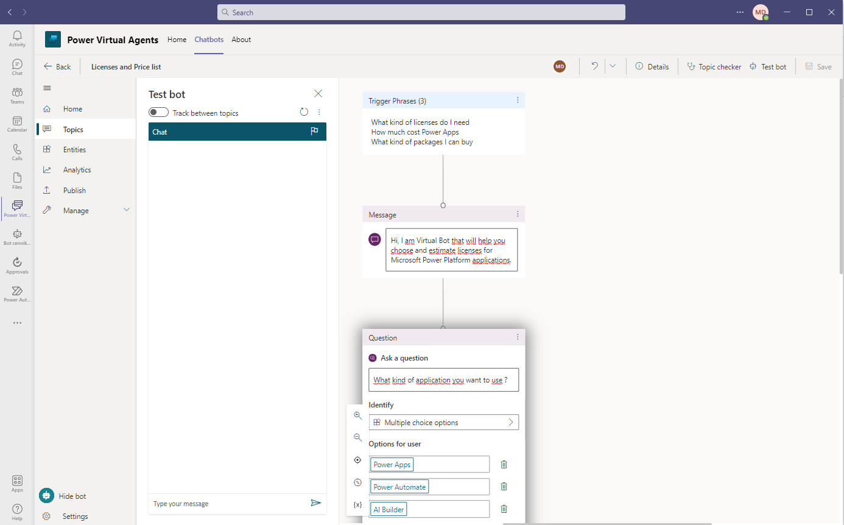The width and height of the screenshot is (844, 525).
Task: Show more apps ellipsis in rail
Action: click(x=17, y=323)
